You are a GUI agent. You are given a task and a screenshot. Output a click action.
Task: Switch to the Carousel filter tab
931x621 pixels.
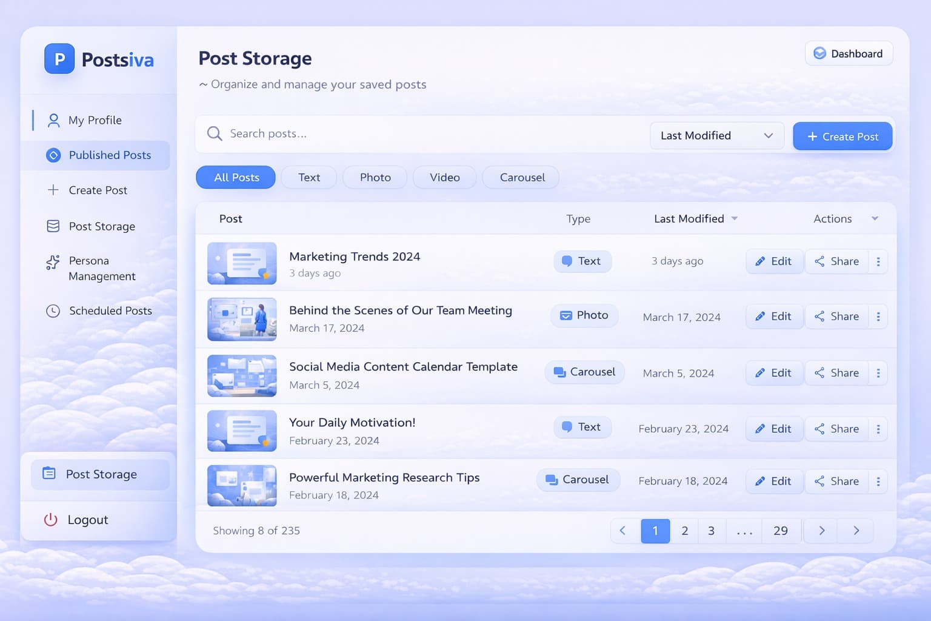pos(521,178)
